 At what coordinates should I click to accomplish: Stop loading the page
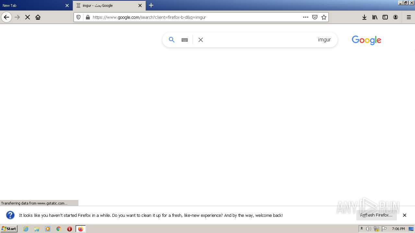(28, 17)
